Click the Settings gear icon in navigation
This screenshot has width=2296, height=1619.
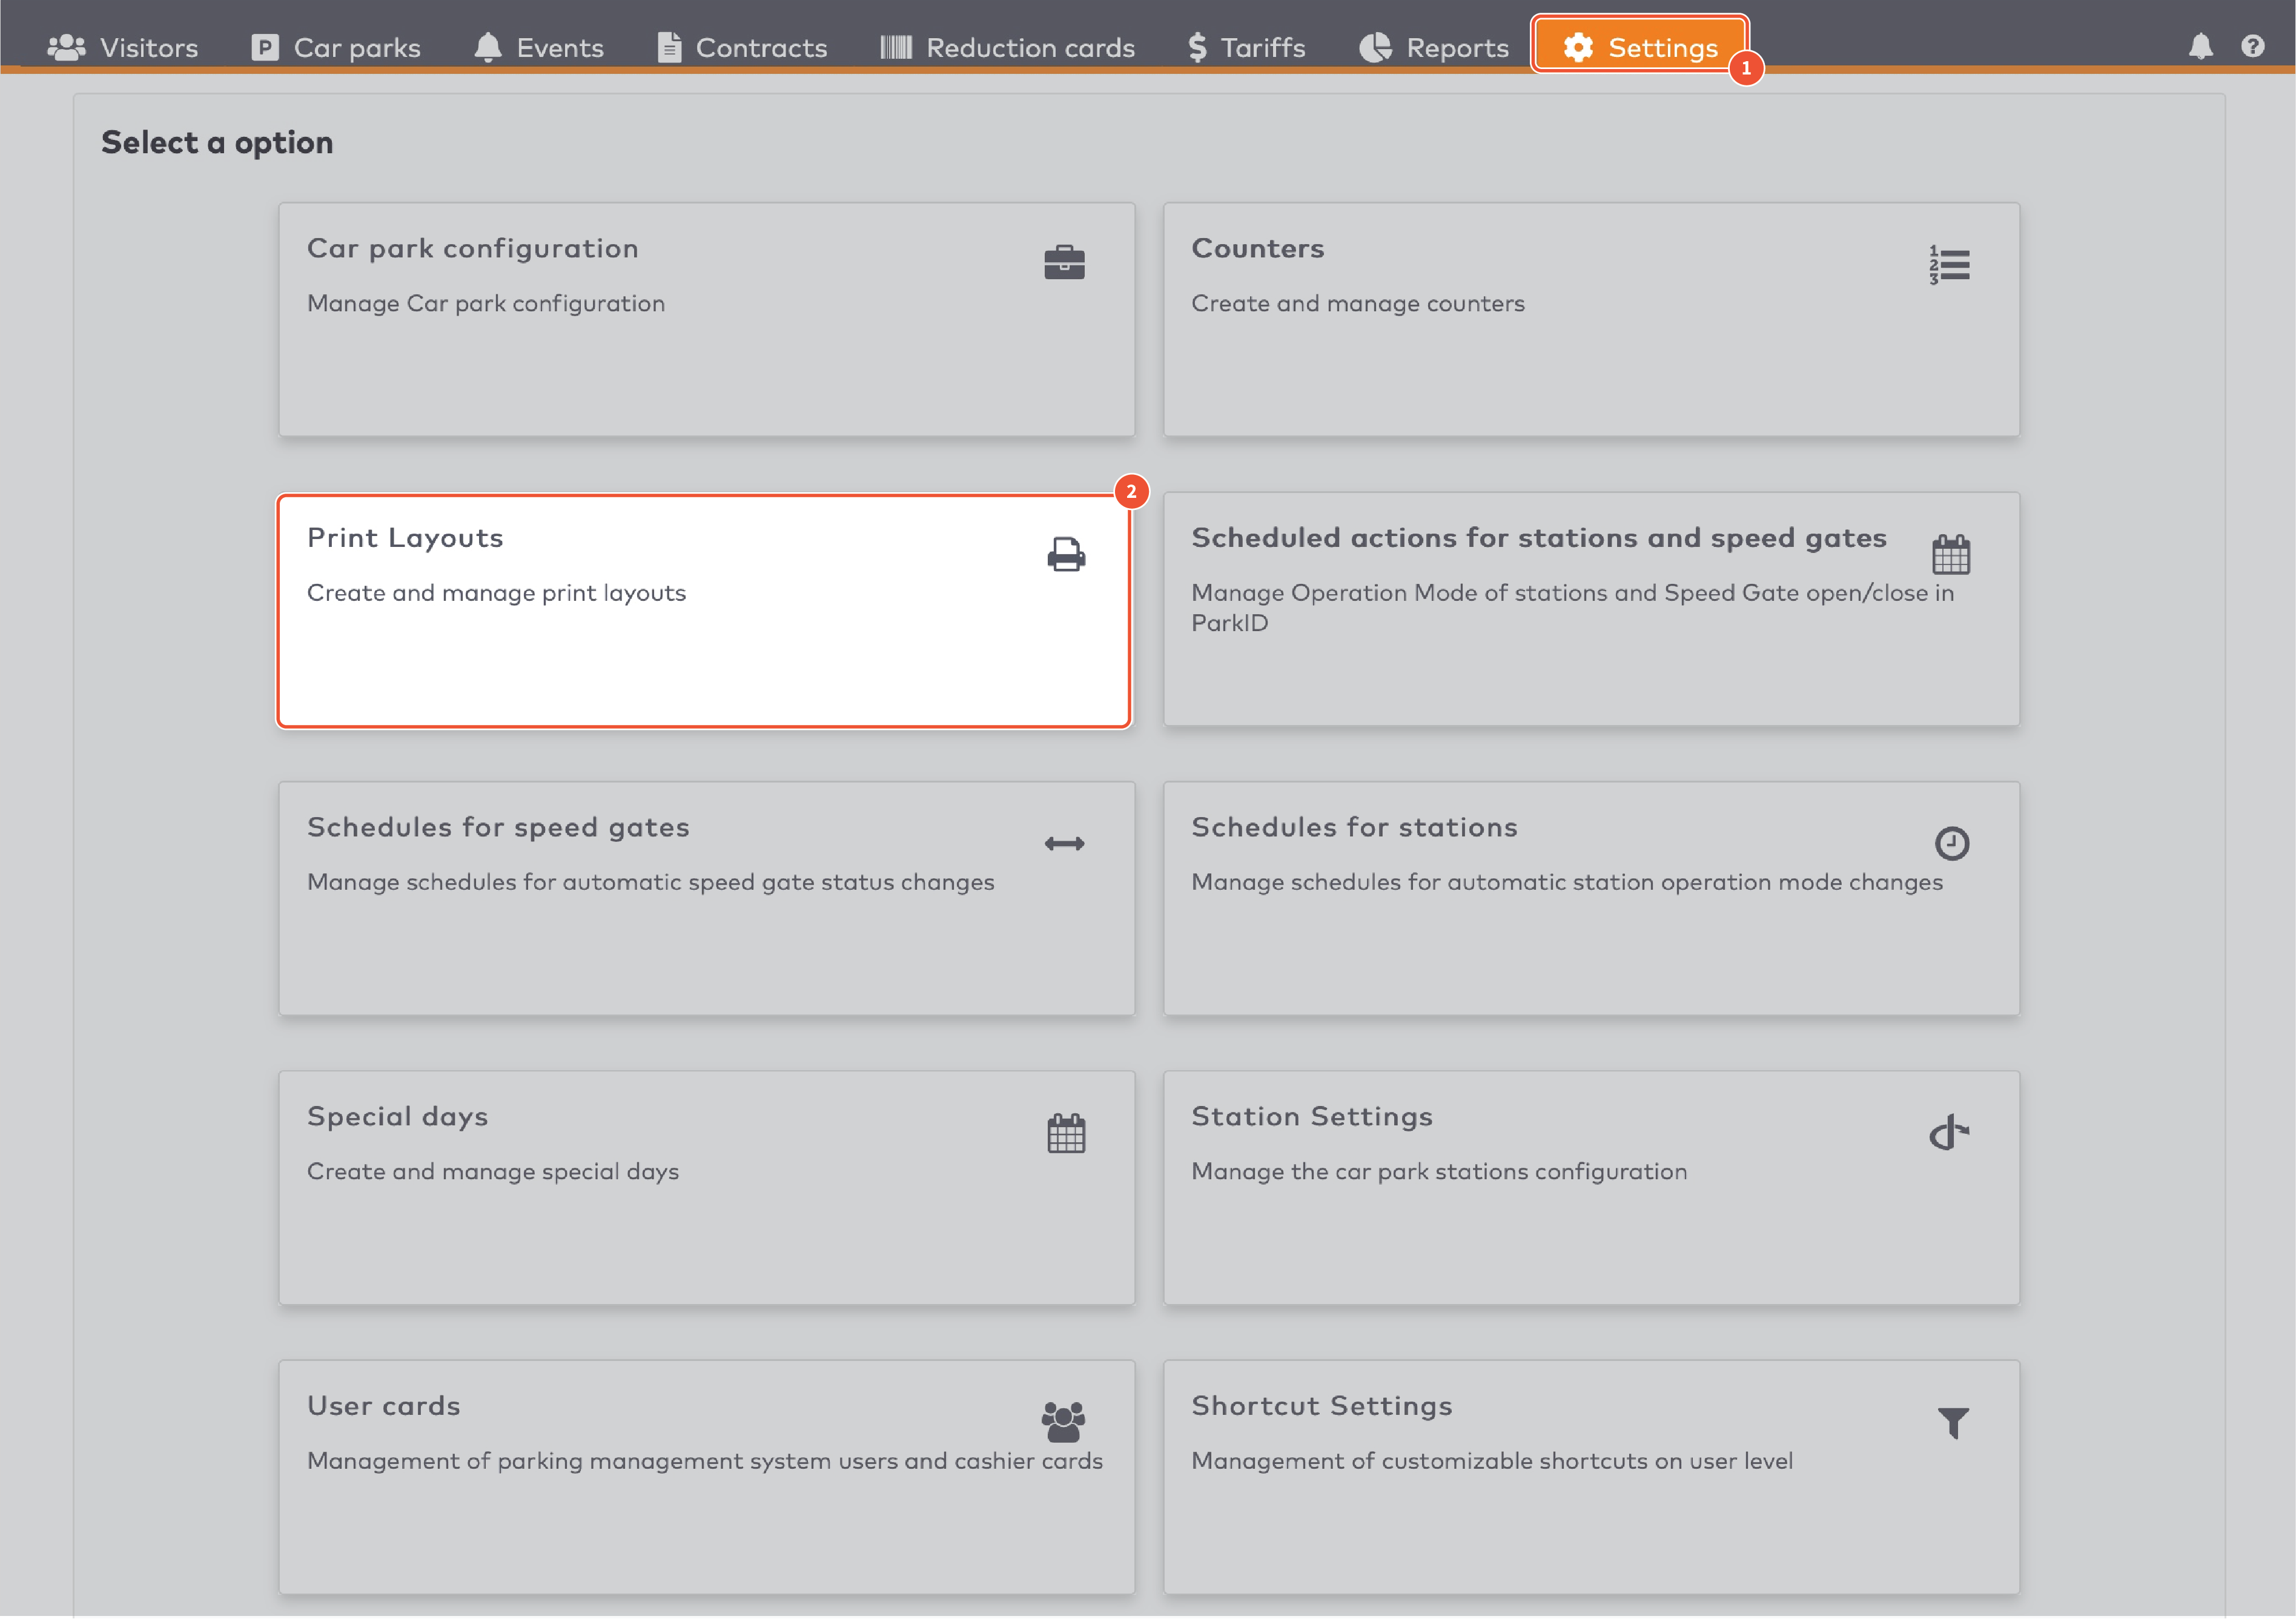tap(1578, 47)
